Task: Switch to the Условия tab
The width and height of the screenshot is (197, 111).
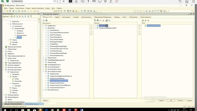Action: coord(76,17)
